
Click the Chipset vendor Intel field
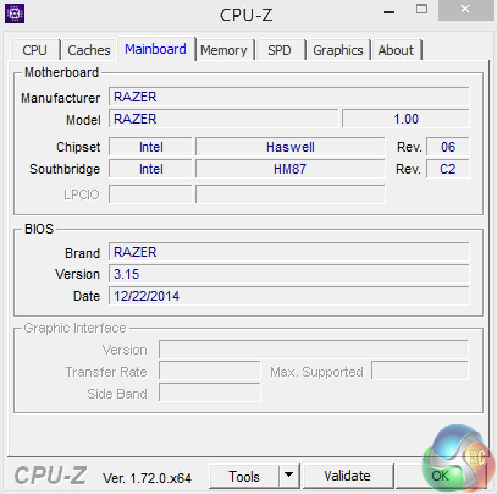coord(151,147)
